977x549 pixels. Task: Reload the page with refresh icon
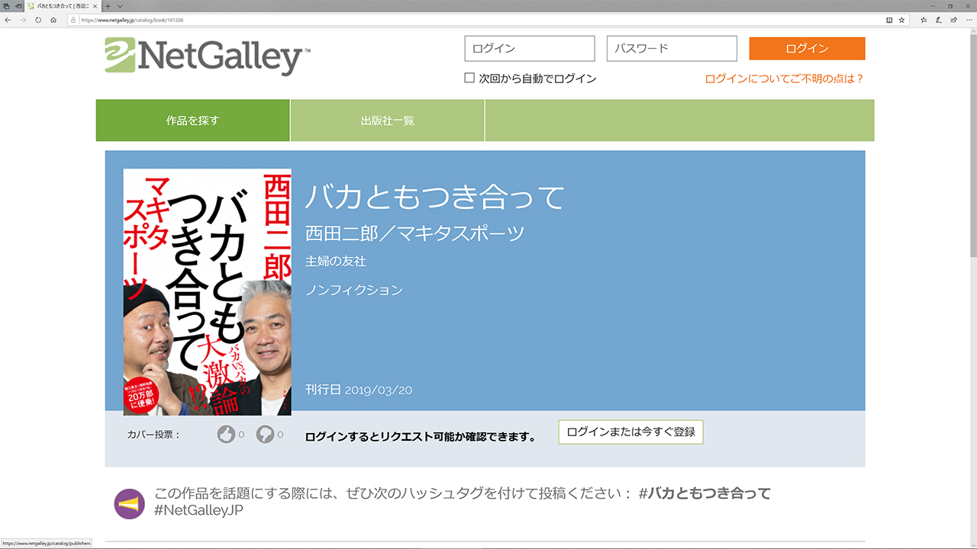38,20
